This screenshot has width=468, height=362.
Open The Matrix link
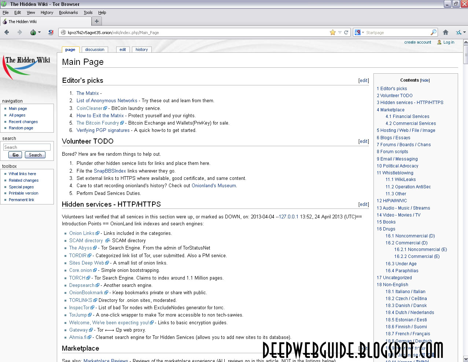(x=88, y=93)
